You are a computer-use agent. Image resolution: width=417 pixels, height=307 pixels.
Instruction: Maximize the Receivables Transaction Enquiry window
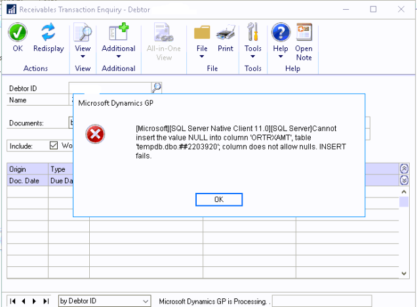tap(373, 10)
